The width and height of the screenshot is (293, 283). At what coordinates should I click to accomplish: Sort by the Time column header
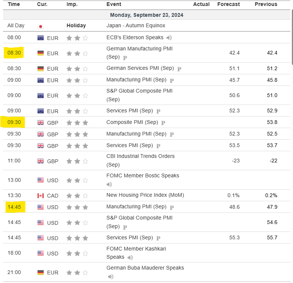click(x=14, y=4)
